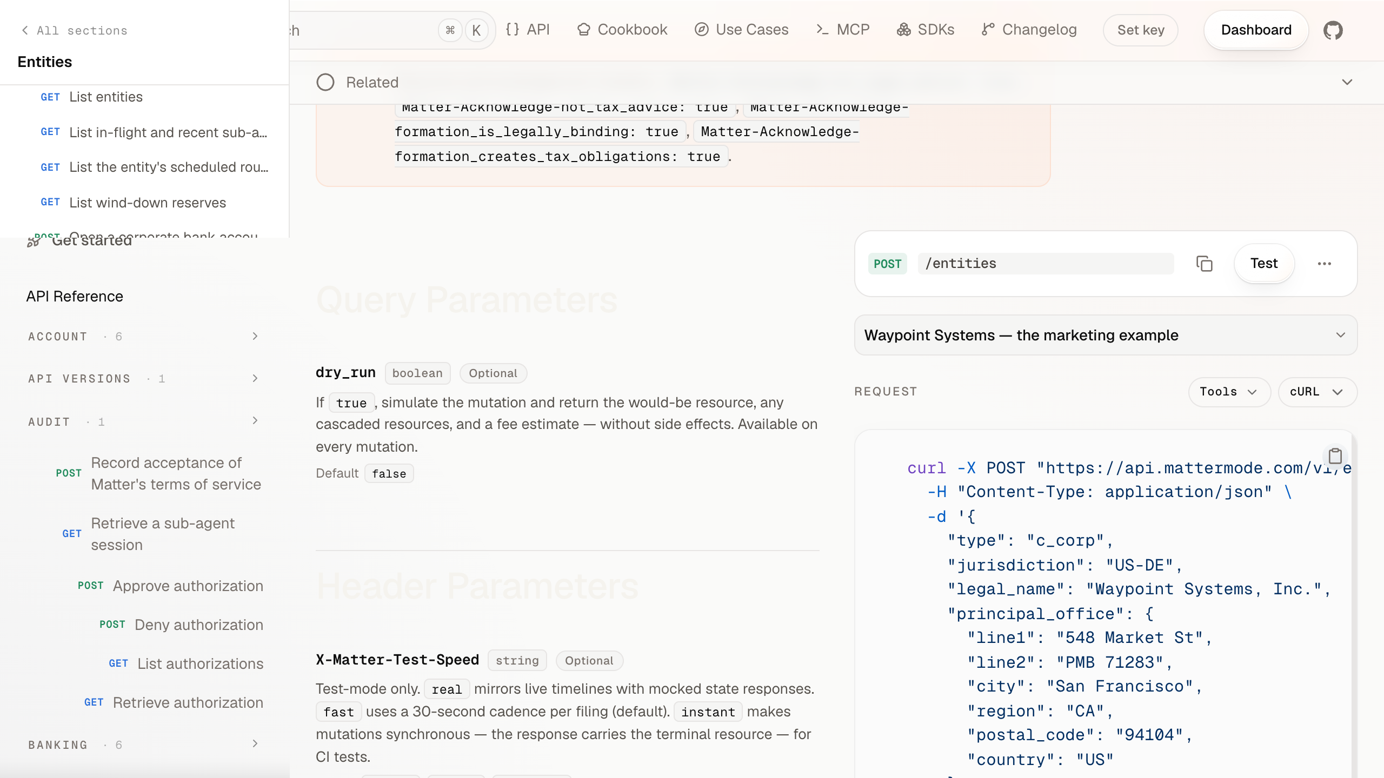The image size is (1384, 778).
Task: Open the more options ellipsis menu
Action: coord(1324,264)
